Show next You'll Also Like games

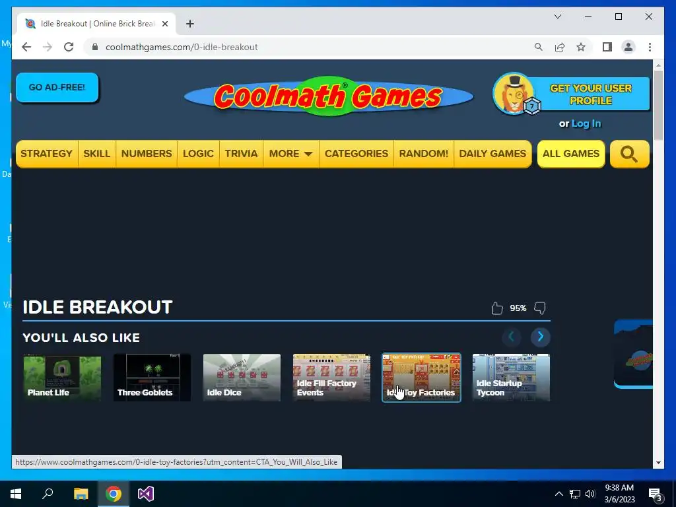click(x=540, y=337)
